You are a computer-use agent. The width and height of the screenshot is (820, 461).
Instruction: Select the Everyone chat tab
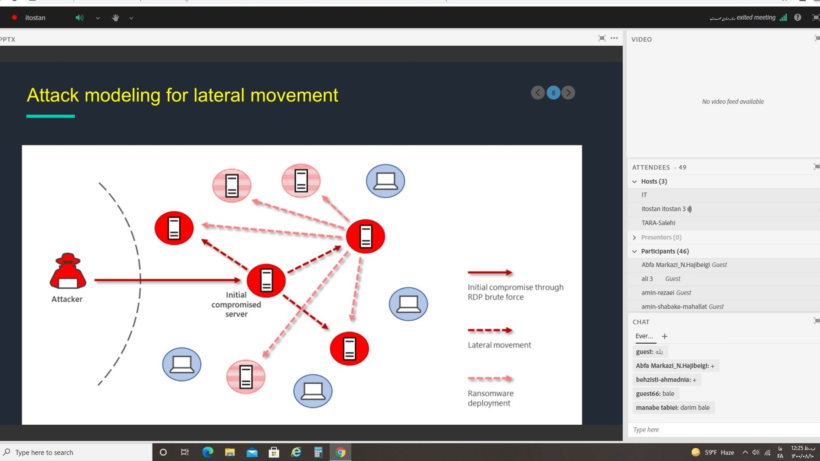coord(644,336)
